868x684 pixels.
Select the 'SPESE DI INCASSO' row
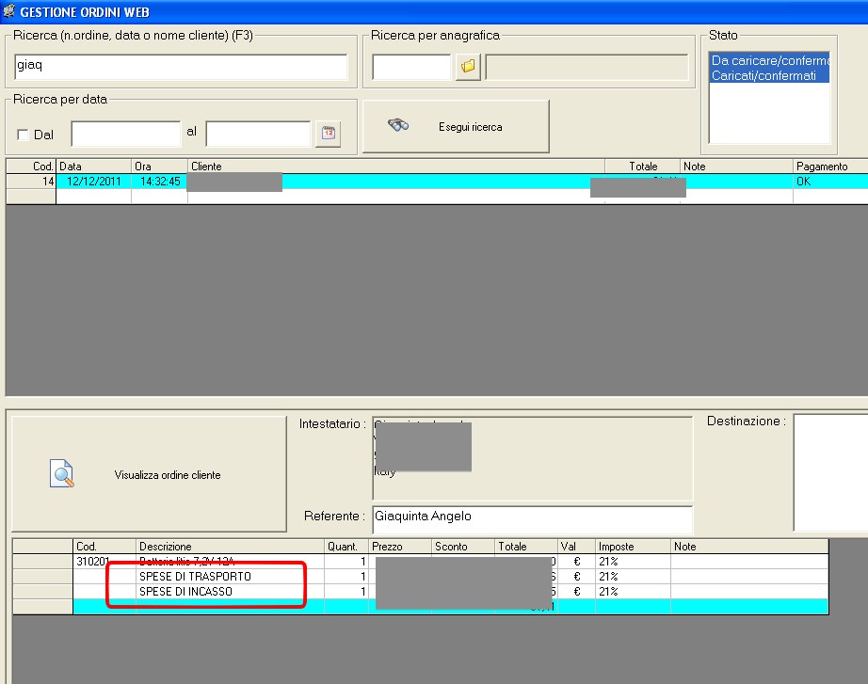(421, 591)
